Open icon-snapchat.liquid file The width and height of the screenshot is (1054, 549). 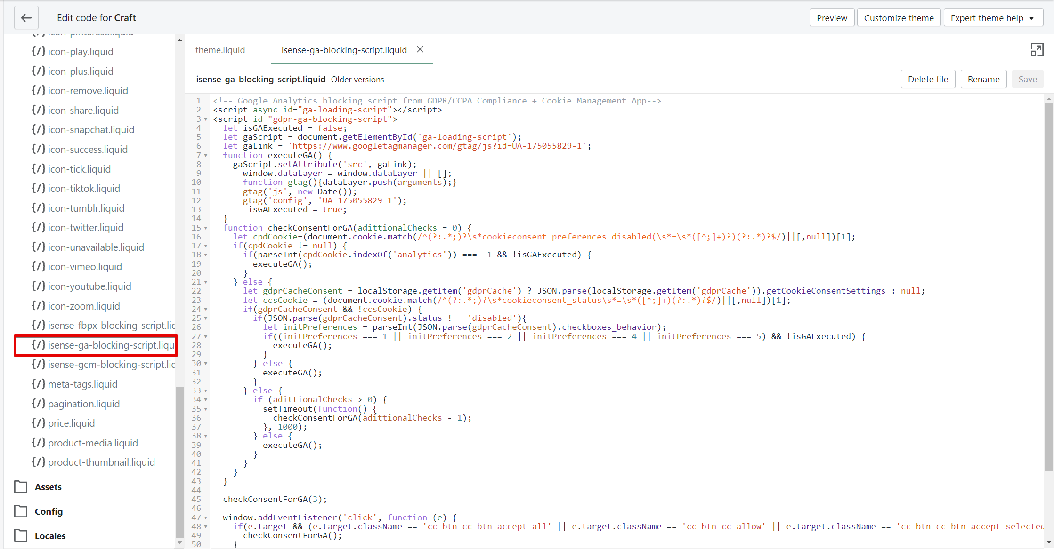point(83,130)
